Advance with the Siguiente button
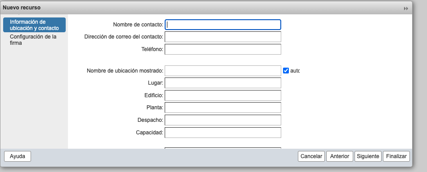The width and height of the screenshot is (427, 172). pyautogui.click(x=368, y=156)
